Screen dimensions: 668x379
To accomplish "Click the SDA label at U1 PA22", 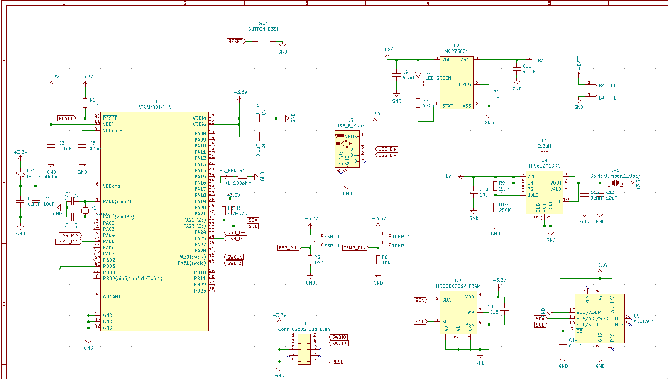I will 253,220.
